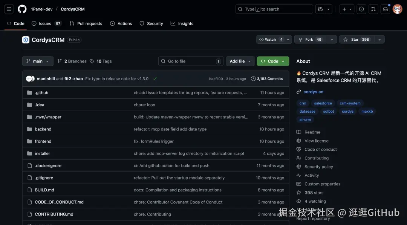Fork the repository with Fork button

click(x=311, y=40)
